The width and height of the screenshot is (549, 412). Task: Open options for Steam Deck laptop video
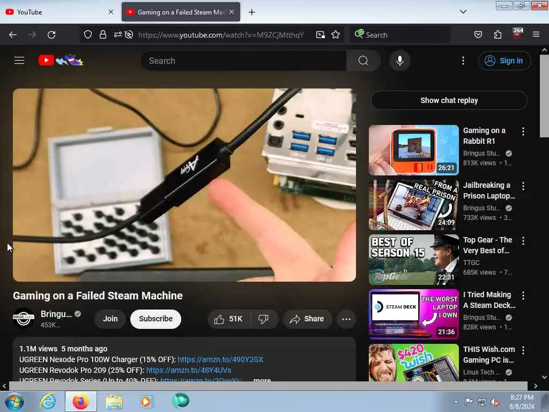pyautogui.click(x=523, y=296)
